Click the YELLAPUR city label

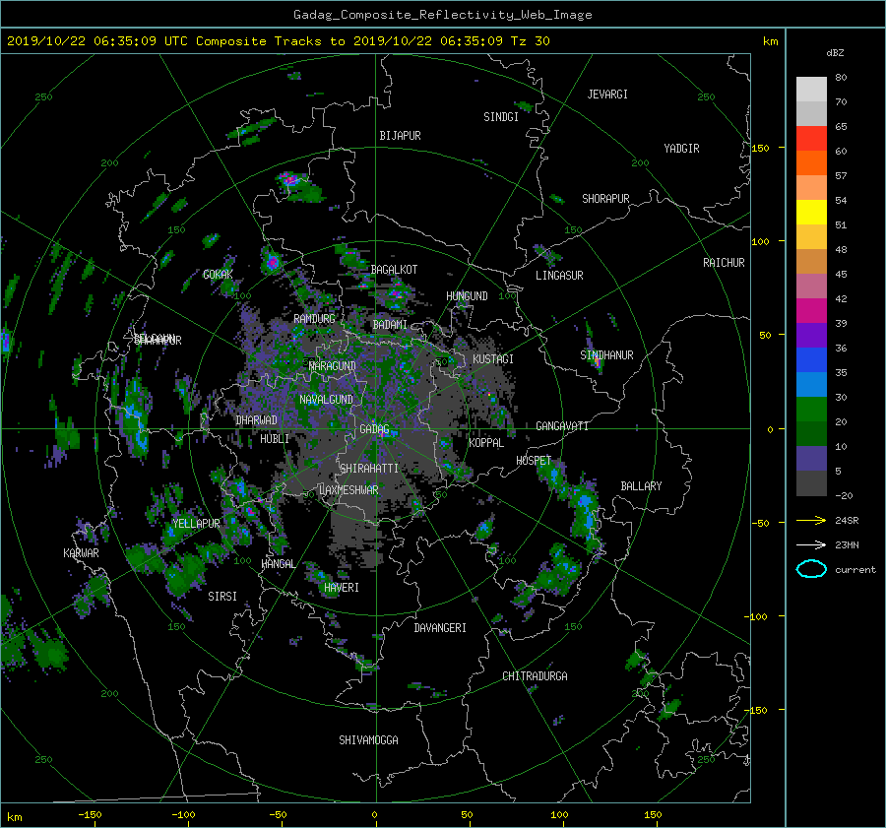196,524
